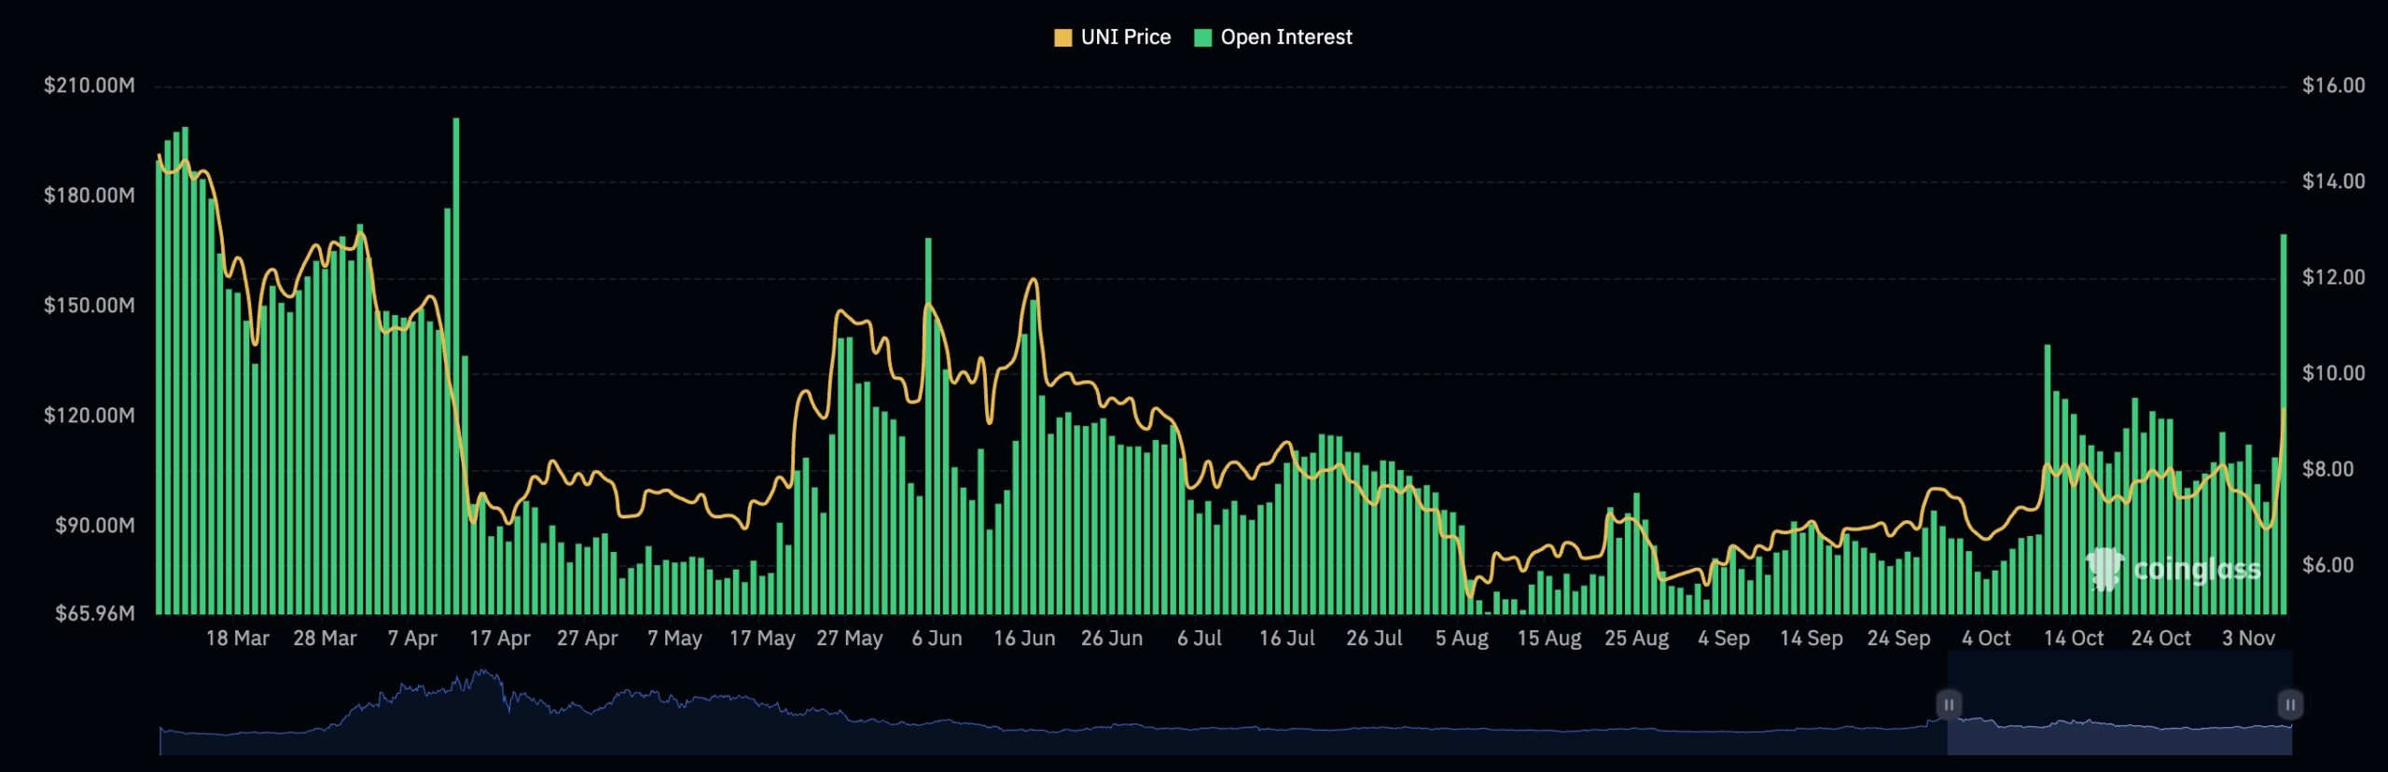Click the "24 Sep" x-axis date label
Image resolution: width=2388 pixels, height=772 pixels.
coord(1899,639)
